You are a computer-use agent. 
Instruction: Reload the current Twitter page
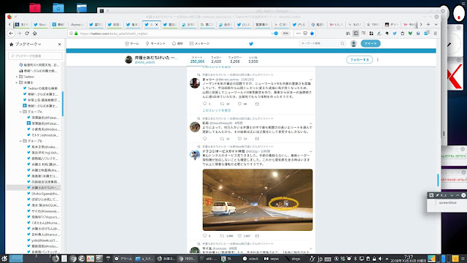pos(27,34)
